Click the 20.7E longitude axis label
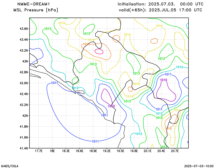Screen dimensions: 218x168 click(175, 151)
